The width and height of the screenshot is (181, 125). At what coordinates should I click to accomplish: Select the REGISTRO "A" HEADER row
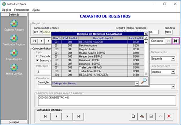pos(98,75)
